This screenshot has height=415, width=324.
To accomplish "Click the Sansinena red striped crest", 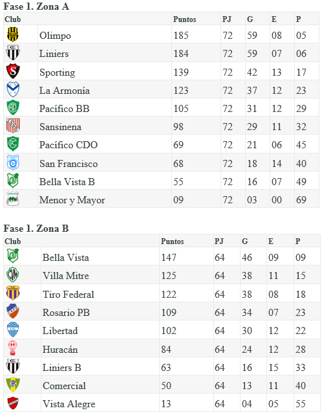I will tap(13, 126).
